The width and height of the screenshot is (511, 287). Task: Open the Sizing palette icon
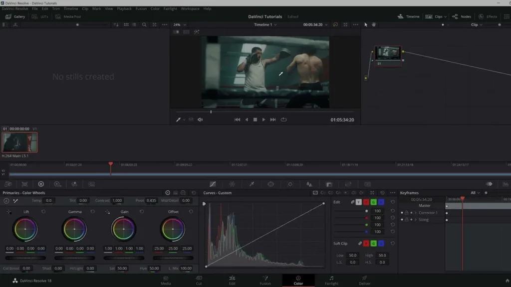(348, 184)
